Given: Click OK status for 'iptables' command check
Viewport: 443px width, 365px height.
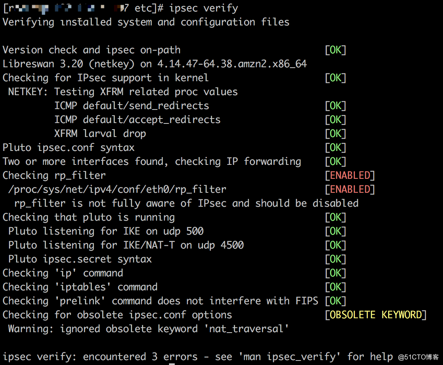Looking at the screenshot, I should (336, 287).
